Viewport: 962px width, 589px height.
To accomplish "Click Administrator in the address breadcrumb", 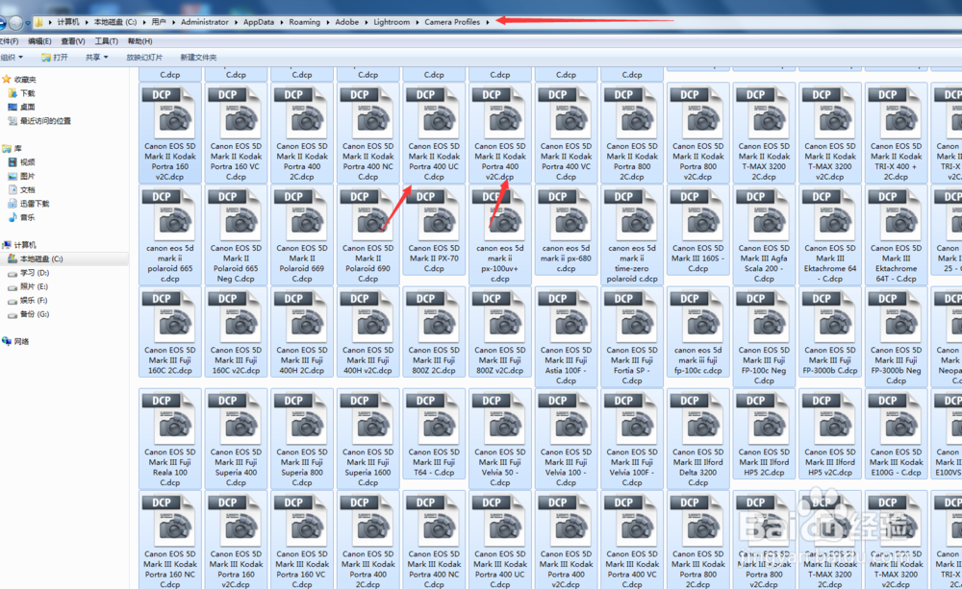I will pyautogui.click(x=204, y=22).
